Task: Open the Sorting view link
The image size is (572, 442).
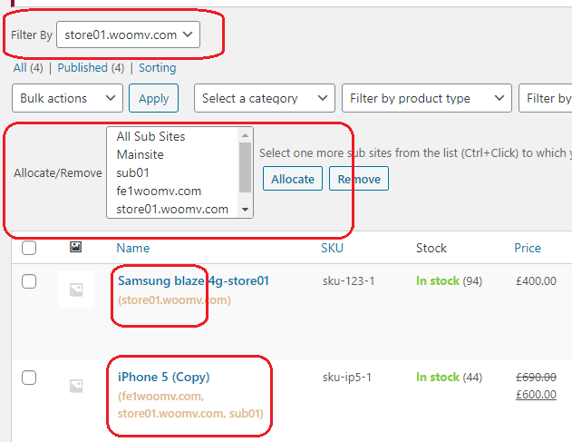Action: (157, 68)
